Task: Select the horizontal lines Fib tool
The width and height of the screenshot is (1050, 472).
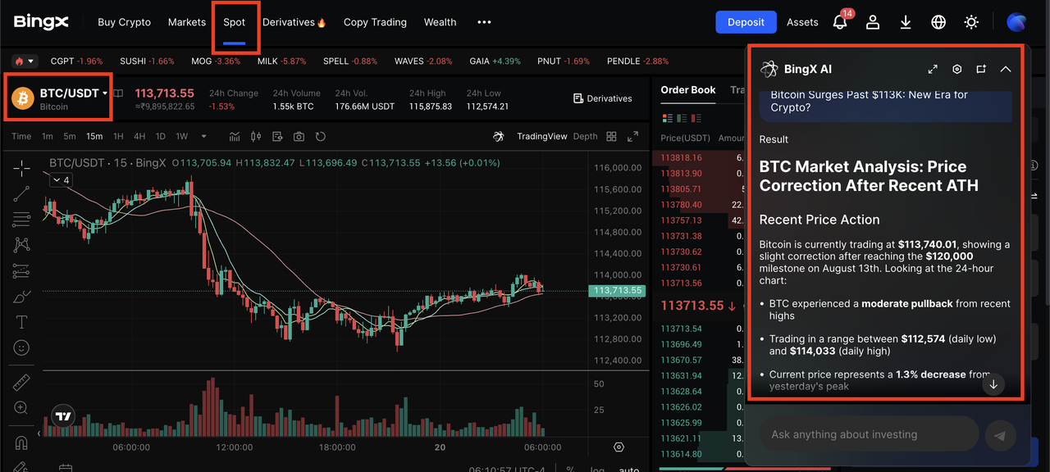Action: click(21, 219)
